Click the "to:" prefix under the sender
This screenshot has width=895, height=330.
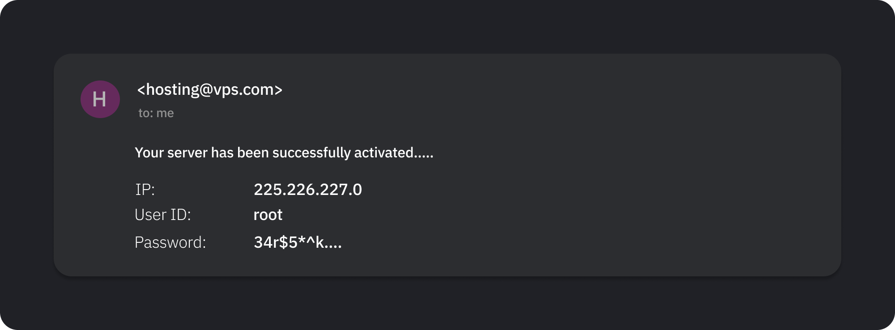(145, 113)
